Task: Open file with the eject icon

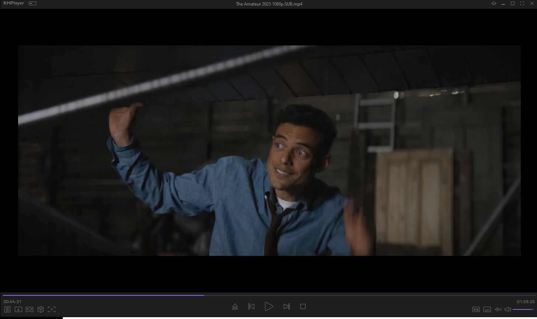Action: (x=235, y=306)
